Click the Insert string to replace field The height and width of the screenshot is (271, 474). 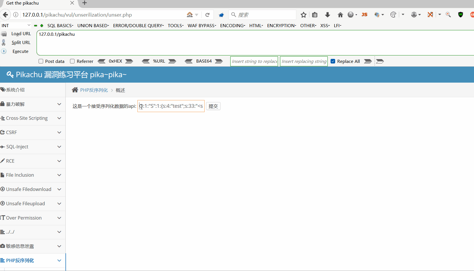click(x=254, y=61)
